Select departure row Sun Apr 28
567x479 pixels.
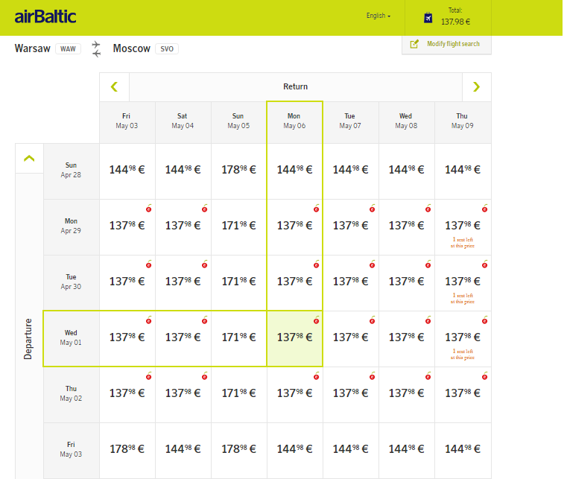pyautogui.click(x=72, y=171)
